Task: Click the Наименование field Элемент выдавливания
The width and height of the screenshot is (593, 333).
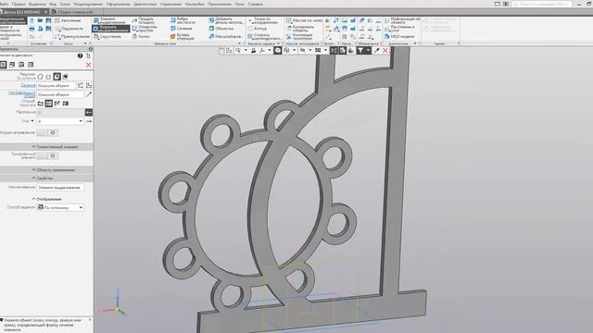Action: click(60, 187)
